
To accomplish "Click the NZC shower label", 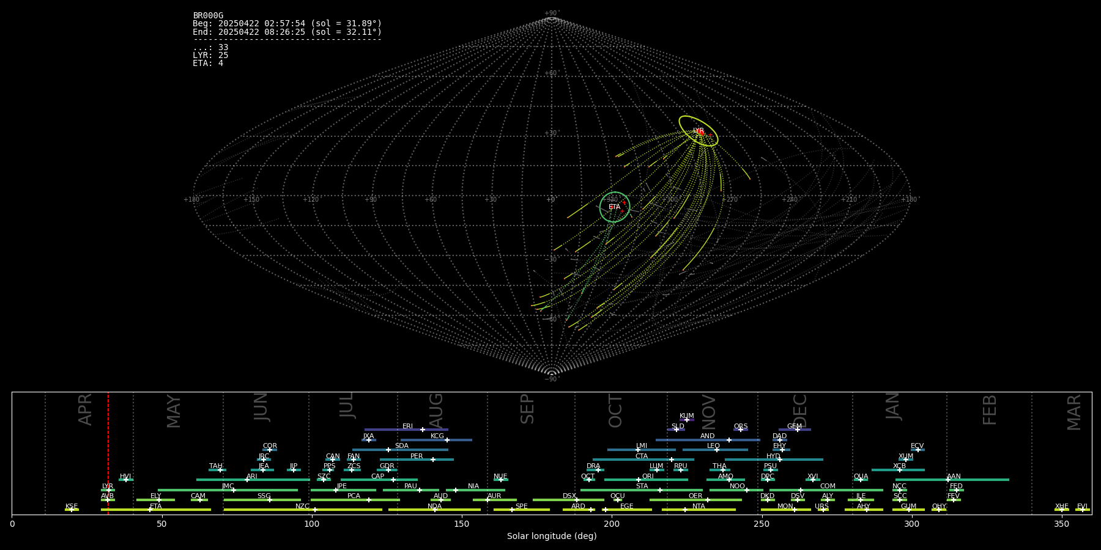I will tap(303, 507).
